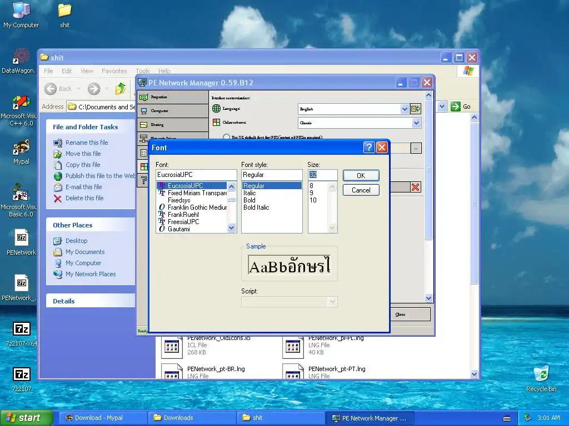569x426 pixels.
Task: Click the red X reset button in Network Manager
Action: point(415,187)
